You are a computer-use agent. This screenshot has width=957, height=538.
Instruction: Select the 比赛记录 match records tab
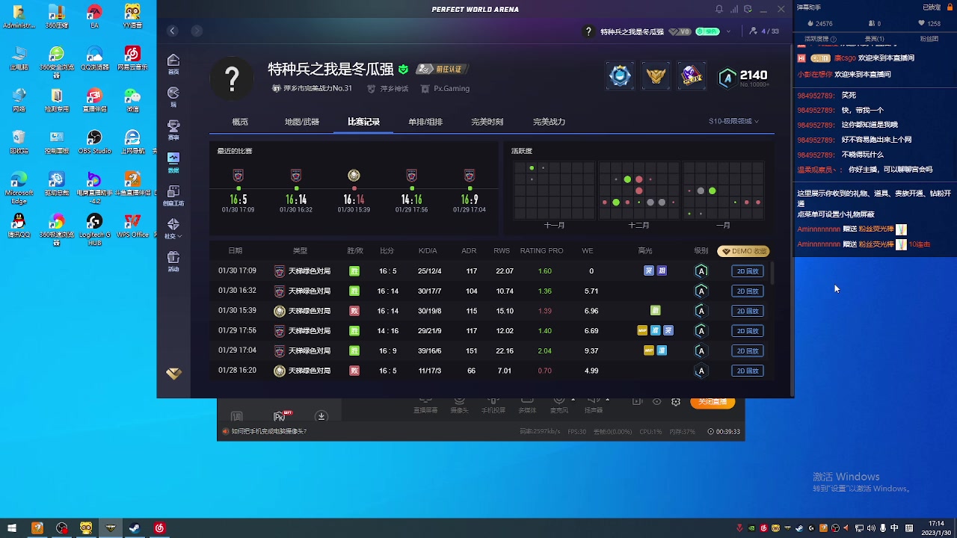point(363,122)
